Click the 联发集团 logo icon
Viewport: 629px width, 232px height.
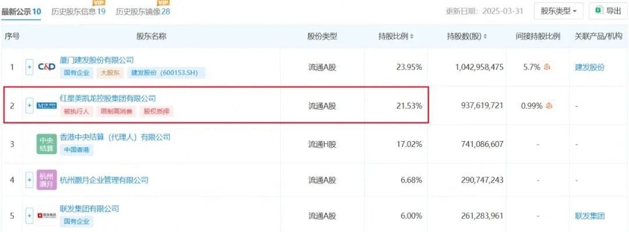pyautogui.click(x=47, y=216)
